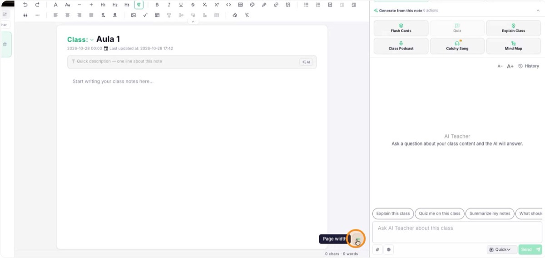Open the date picker calendar icon
545x258 pixels.
tap(106, 48)
